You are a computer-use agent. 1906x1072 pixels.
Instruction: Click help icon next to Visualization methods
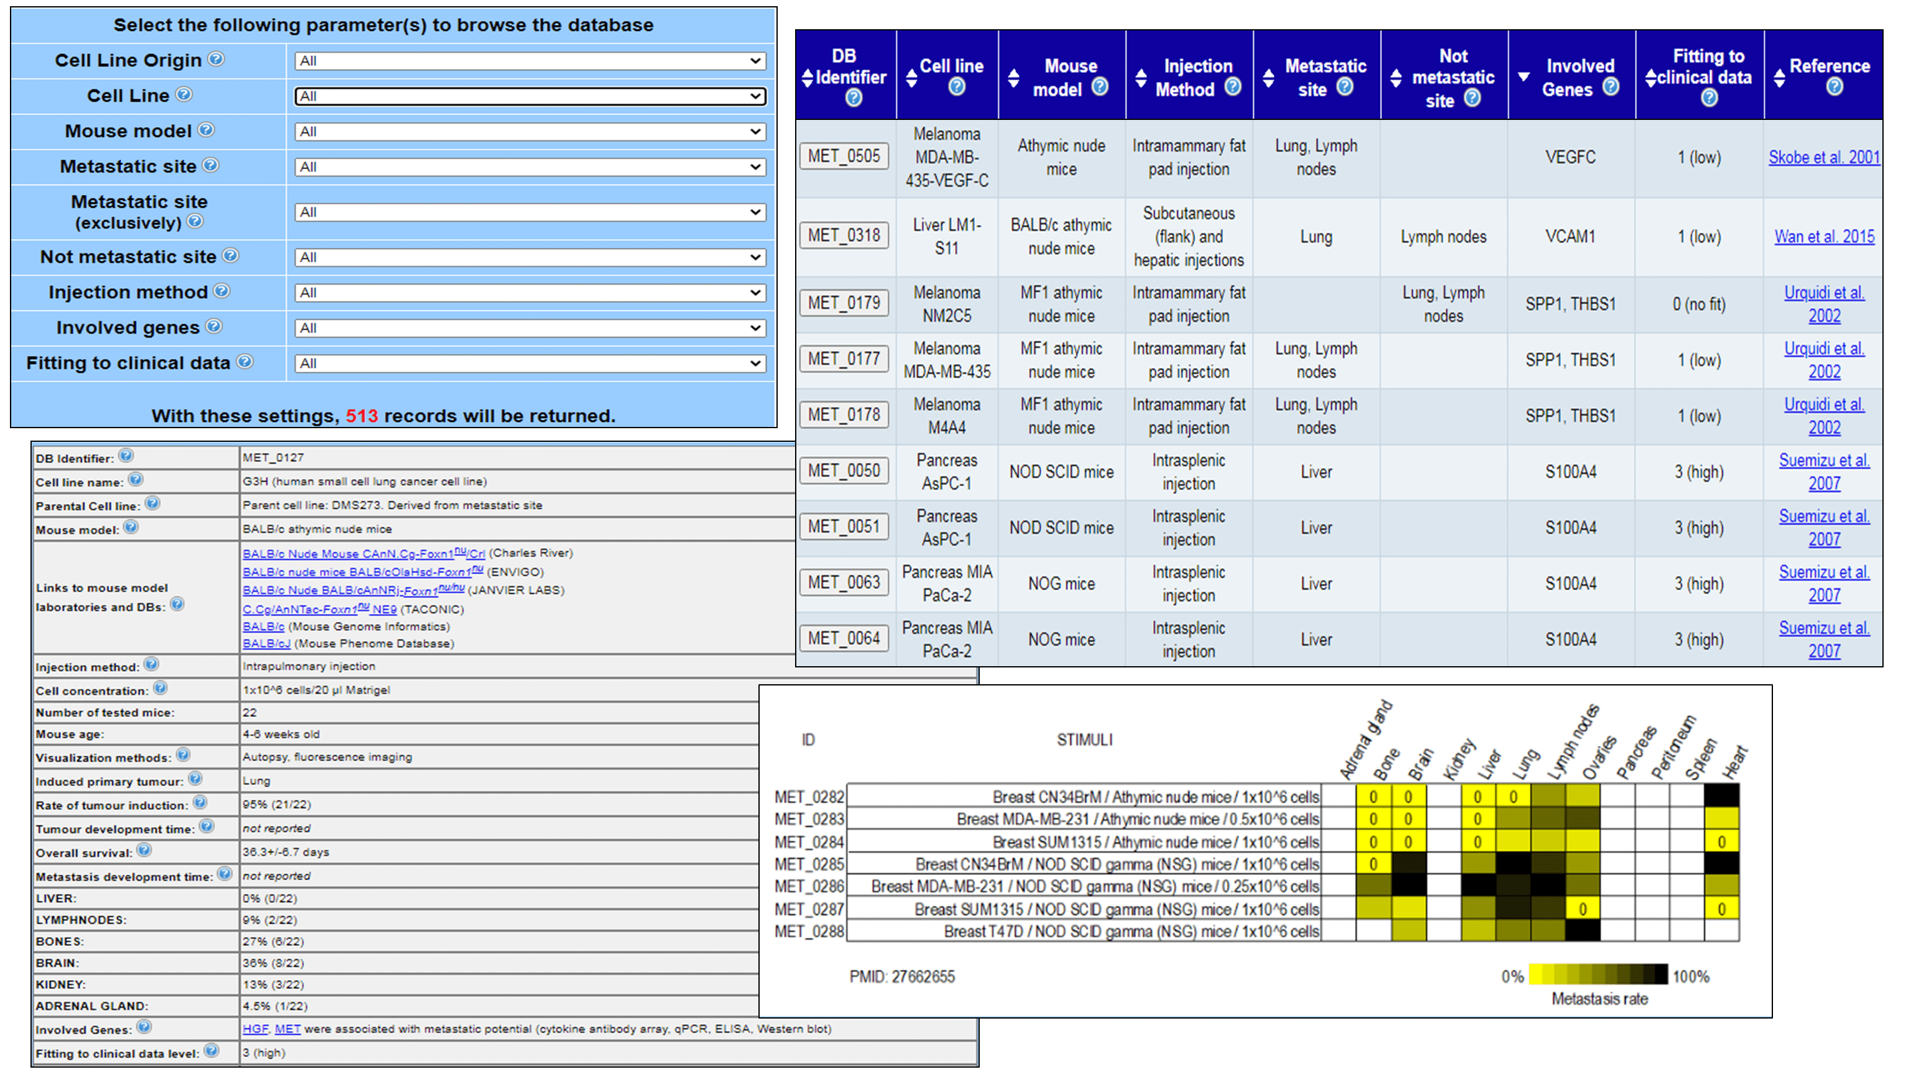pos(183,754)
